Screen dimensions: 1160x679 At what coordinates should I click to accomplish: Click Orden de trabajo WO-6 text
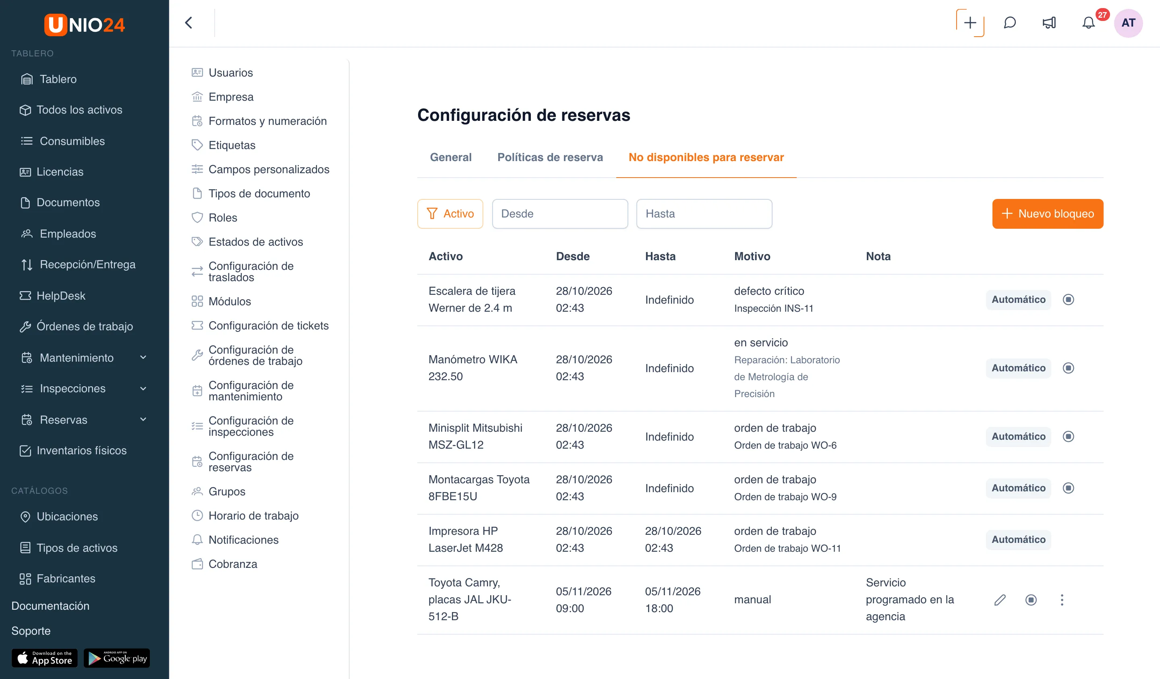tap(785, 445)
